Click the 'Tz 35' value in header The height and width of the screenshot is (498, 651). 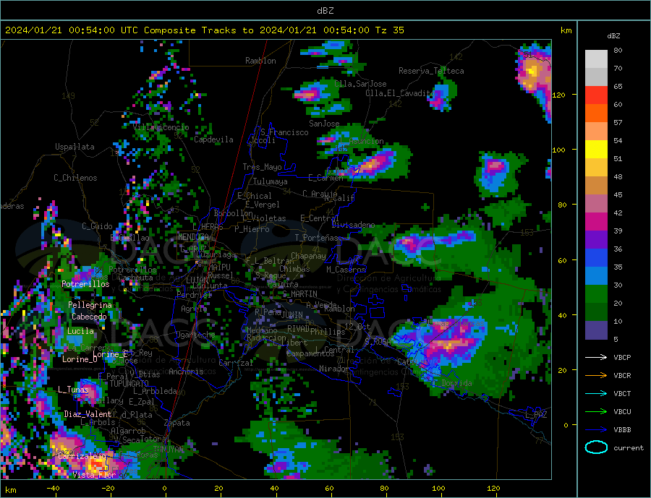[x=389, y=30]
